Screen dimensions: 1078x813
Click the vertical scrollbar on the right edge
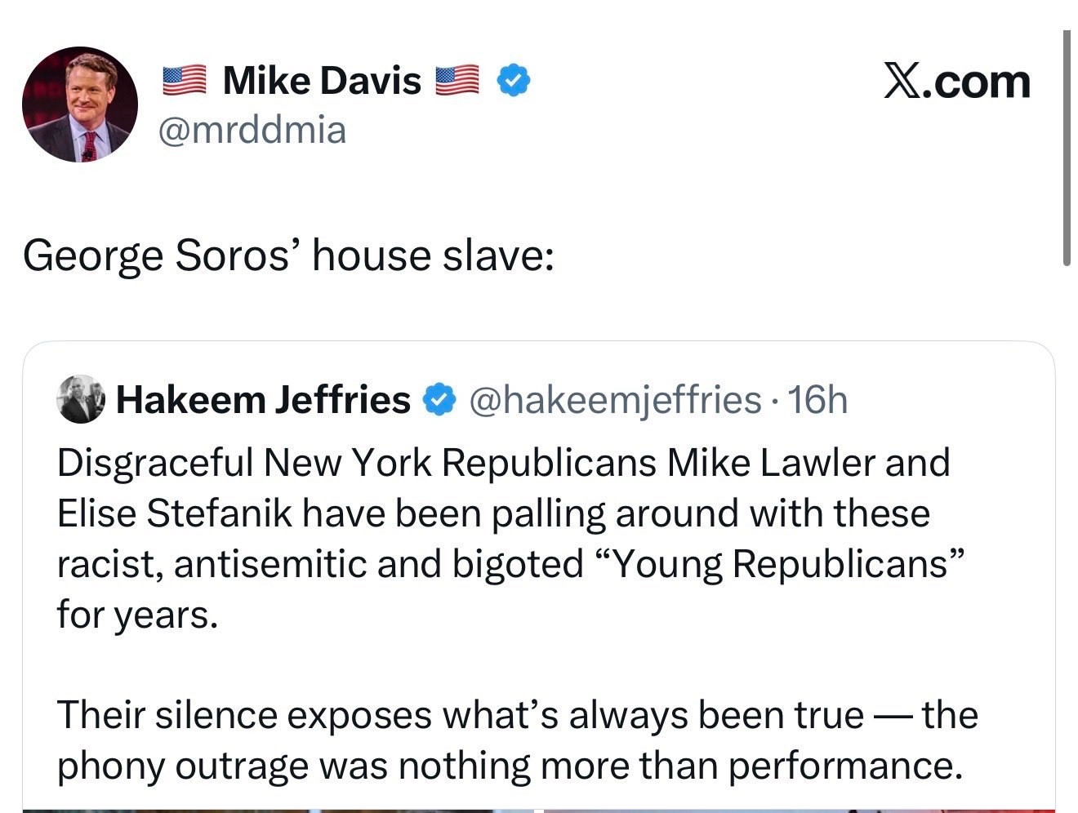1067,147
